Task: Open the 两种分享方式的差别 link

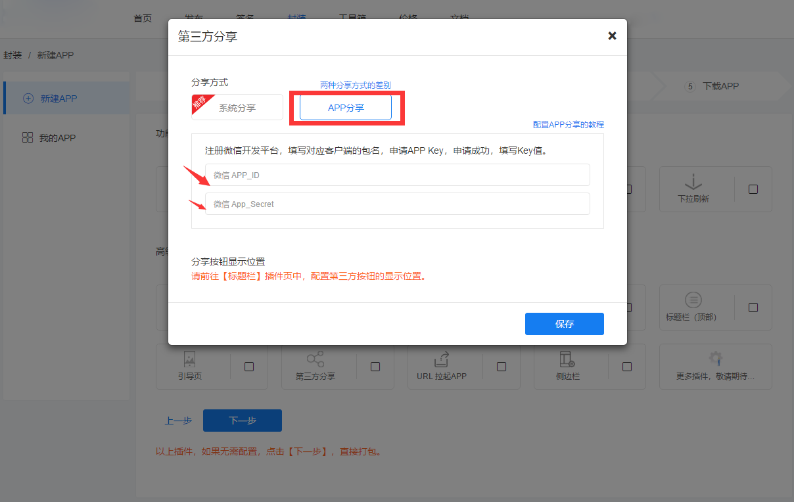Action: pyautogui.click(x=355, y=85)
